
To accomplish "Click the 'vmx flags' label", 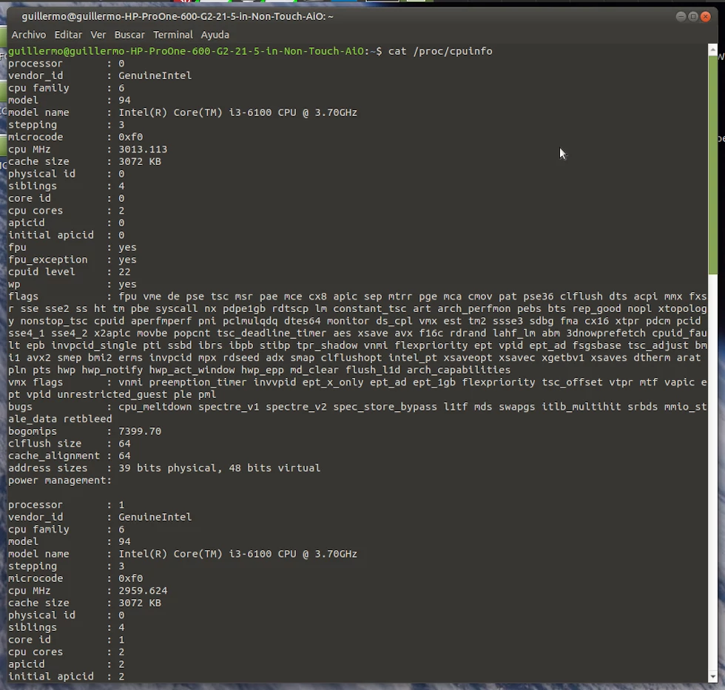I will pos(36,382).
